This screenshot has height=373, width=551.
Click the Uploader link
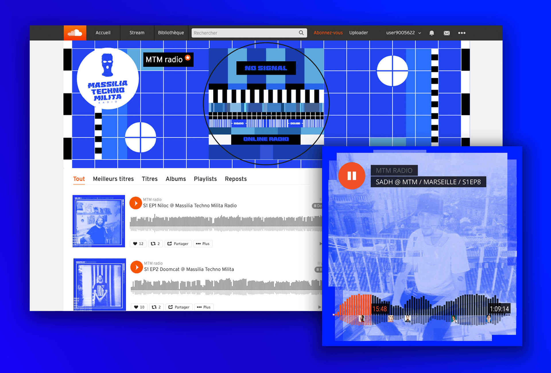click(358, 33)
